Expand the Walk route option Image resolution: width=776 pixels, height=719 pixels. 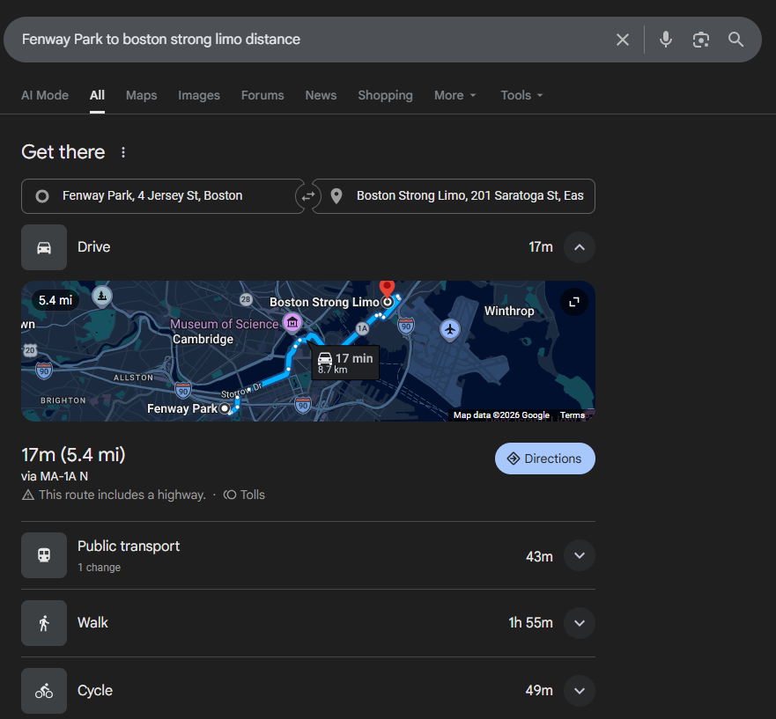click(579, 623)
